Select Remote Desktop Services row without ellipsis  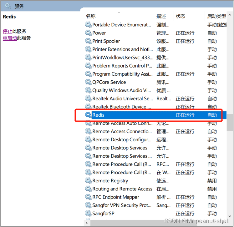point(120,148)
